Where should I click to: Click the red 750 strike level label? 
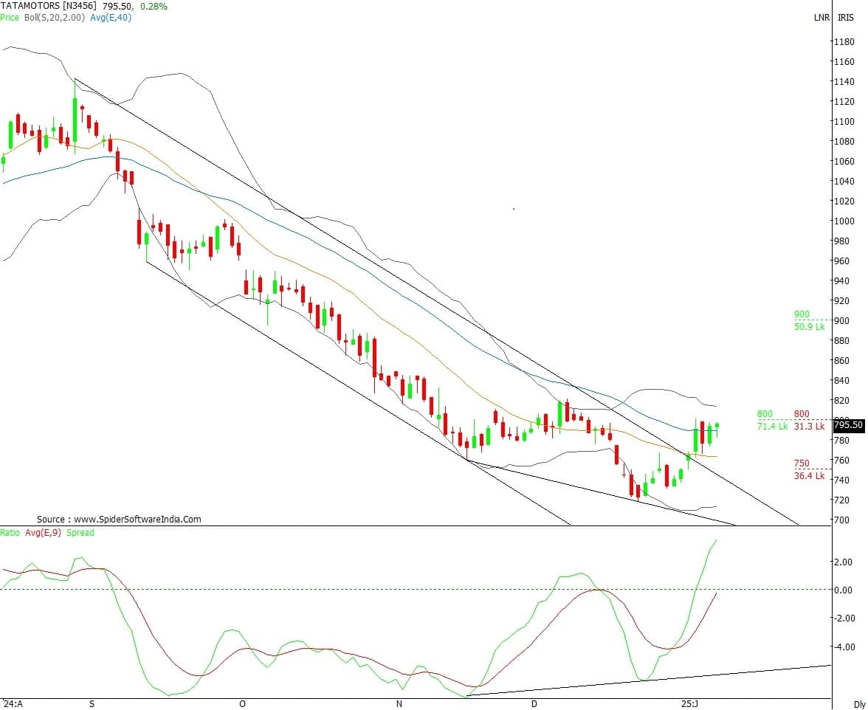pyautogui.click(x=802, y=464)
